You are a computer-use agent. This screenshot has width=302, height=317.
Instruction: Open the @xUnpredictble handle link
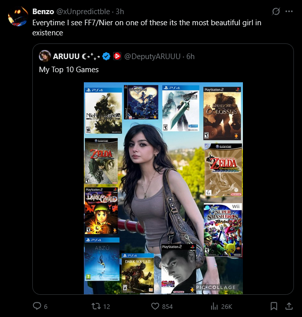(83, 12)
